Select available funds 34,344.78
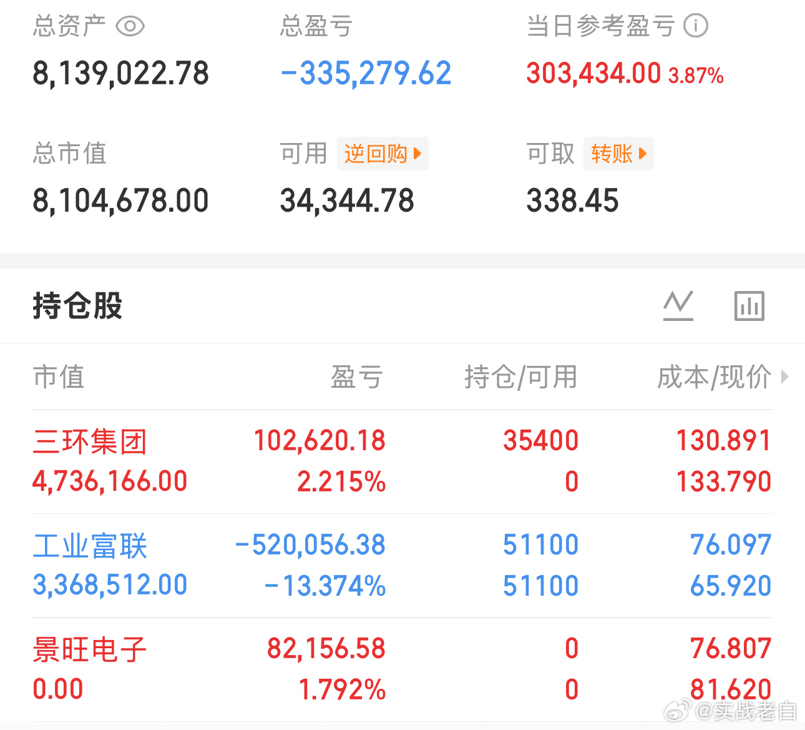Viewport: 805px width, 730px height. coord(347,201)
